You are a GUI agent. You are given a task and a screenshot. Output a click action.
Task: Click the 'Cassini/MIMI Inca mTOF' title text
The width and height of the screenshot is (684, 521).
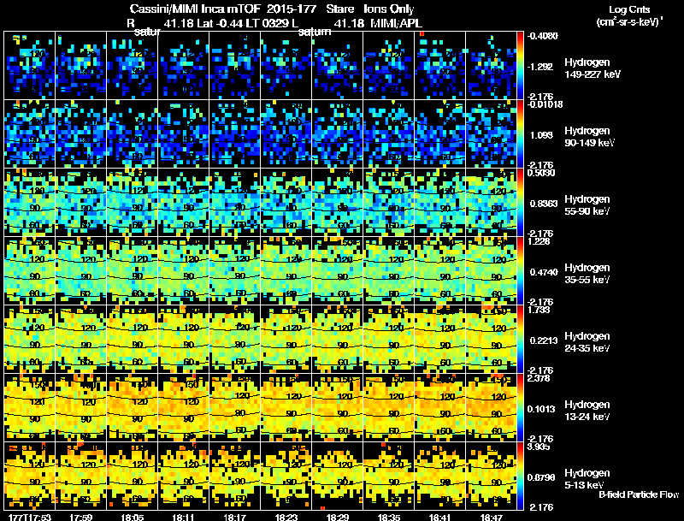point(195,9)
